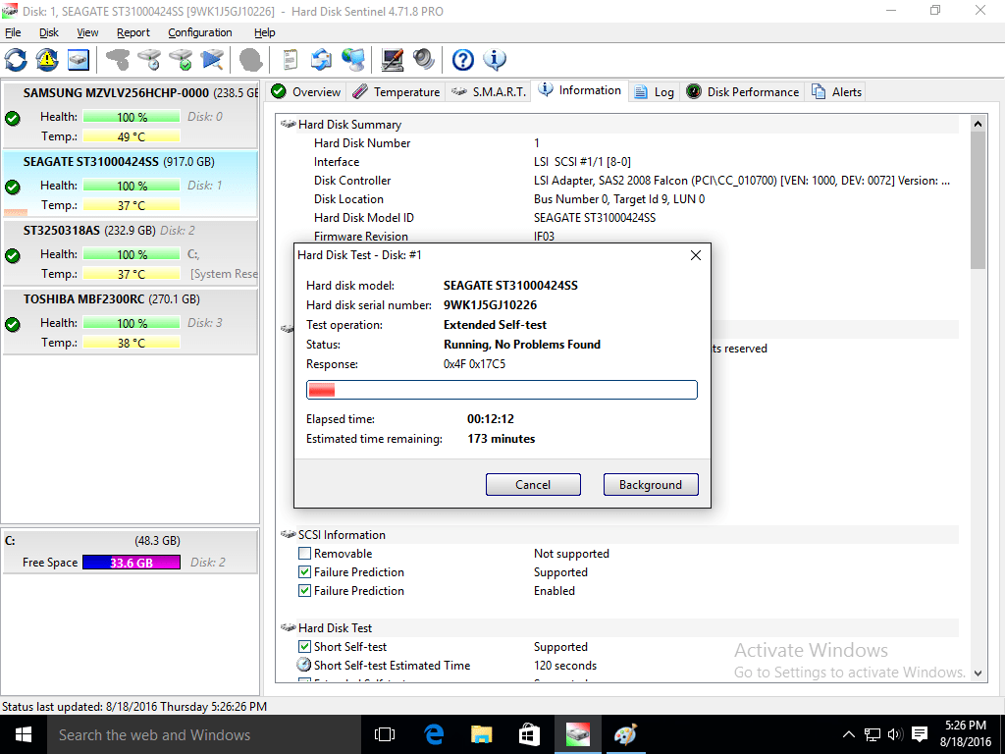Click the disk with clock test icon
Screen dimensions: 1005x754
(149, 60)
